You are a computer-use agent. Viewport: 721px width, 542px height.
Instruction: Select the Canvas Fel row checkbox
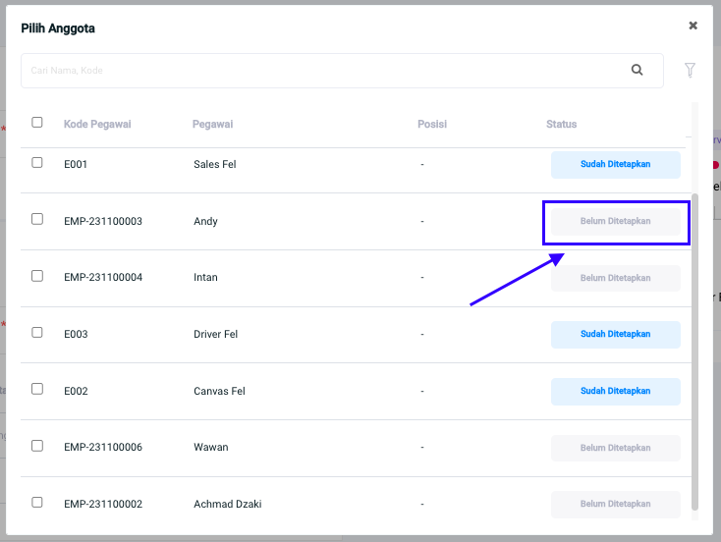click(x=37, y=389)
